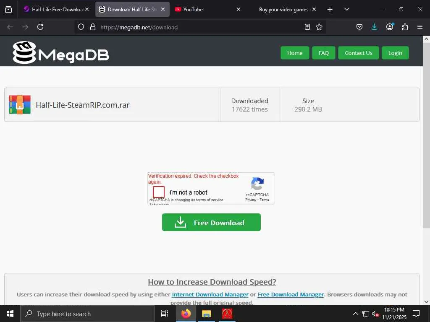Click the file name Half-Life-SteamRIP.com.rar
Image resolution: width=430 pixels, height=322 pixels.
click(x=83, y=105)
